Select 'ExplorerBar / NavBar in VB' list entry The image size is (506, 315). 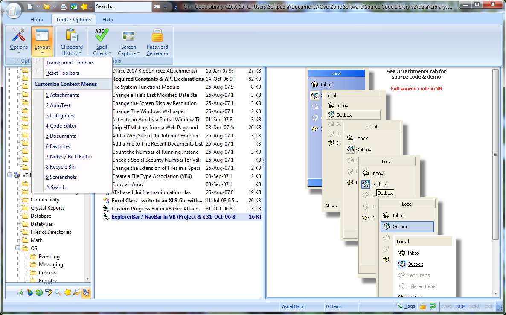(182, 216)
